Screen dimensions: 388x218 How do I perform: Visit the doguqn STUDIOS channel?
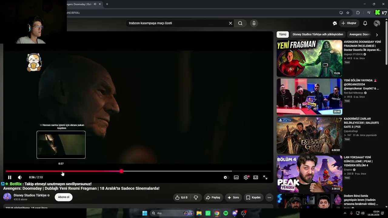coord(353,54)
